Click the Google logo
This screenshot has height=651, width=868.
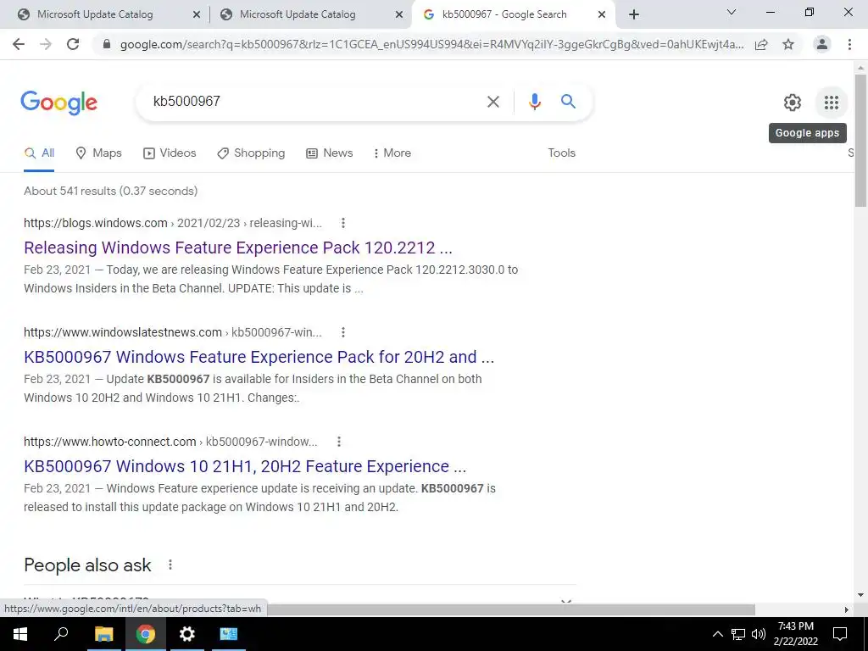click(58, 103)
